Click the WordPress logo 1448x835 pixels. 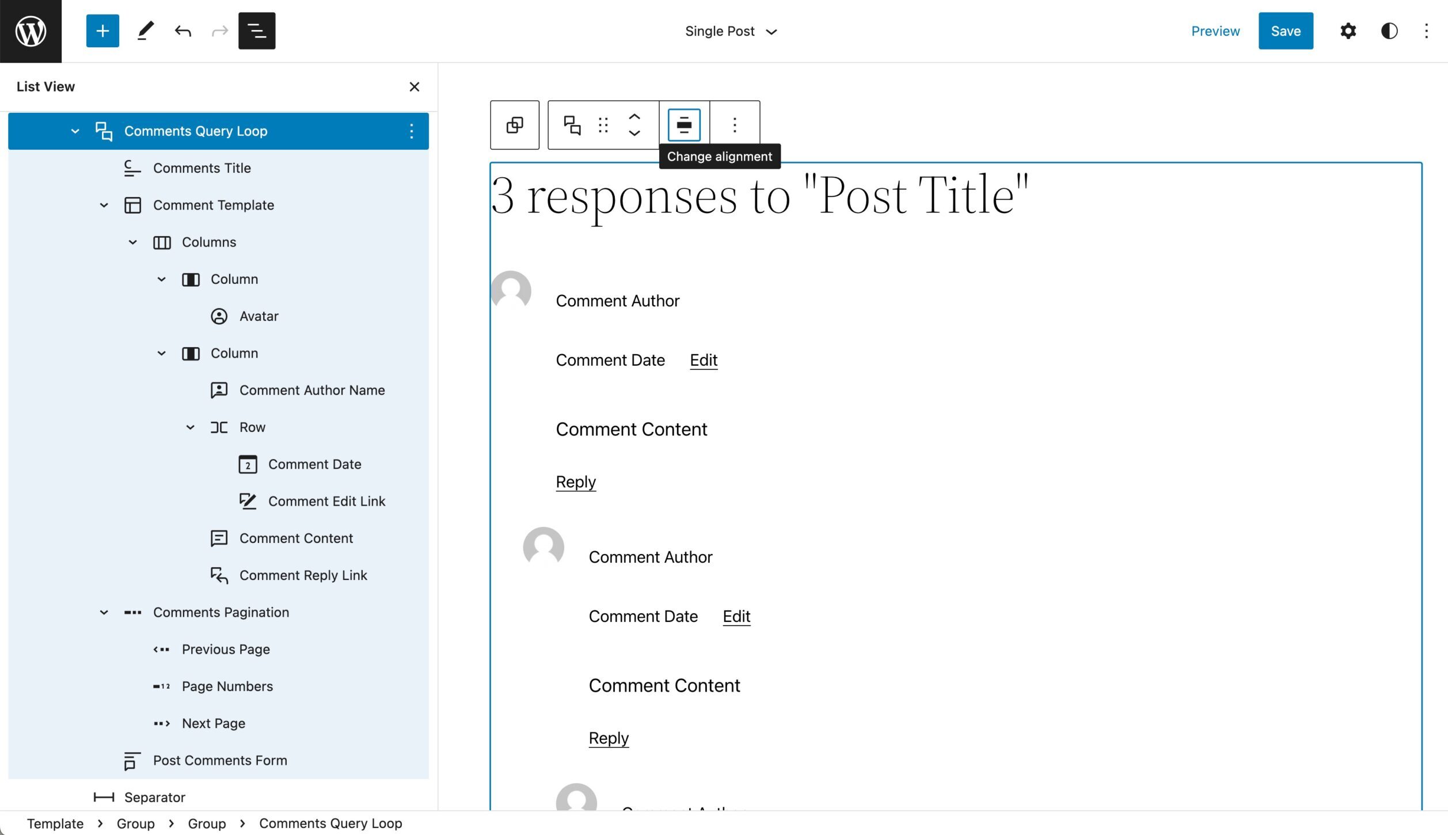[31, 31]
